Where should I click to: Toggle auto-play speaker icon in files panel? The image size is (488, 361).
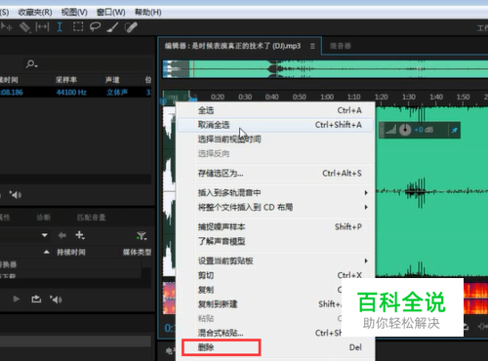16,194
